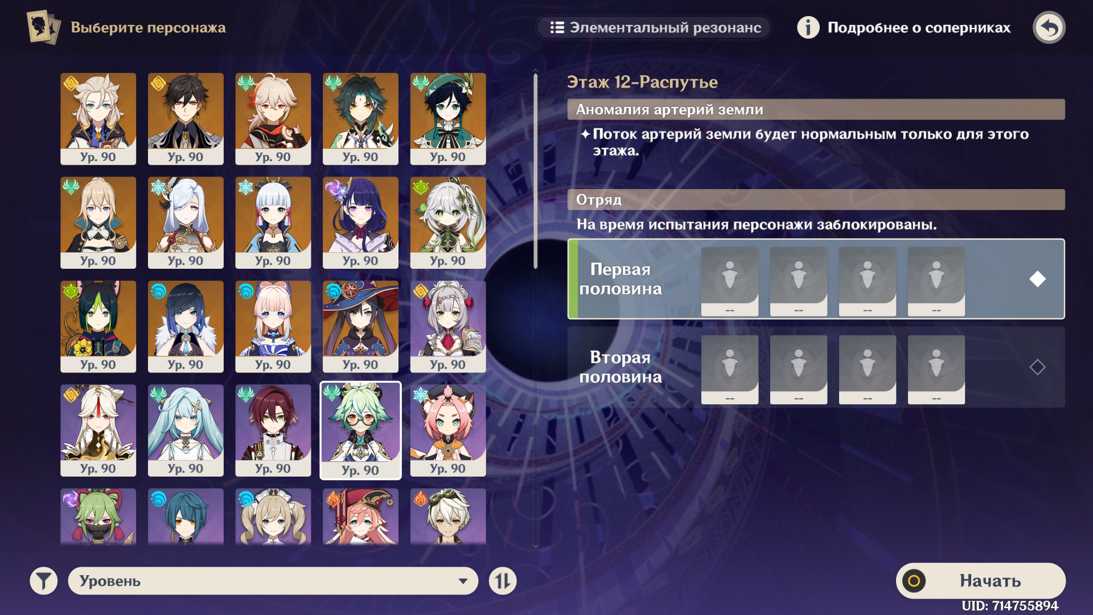The image size is (1093, 615).
Task: Click the back arrow return icon
Action: click(x=1049, y=27)
